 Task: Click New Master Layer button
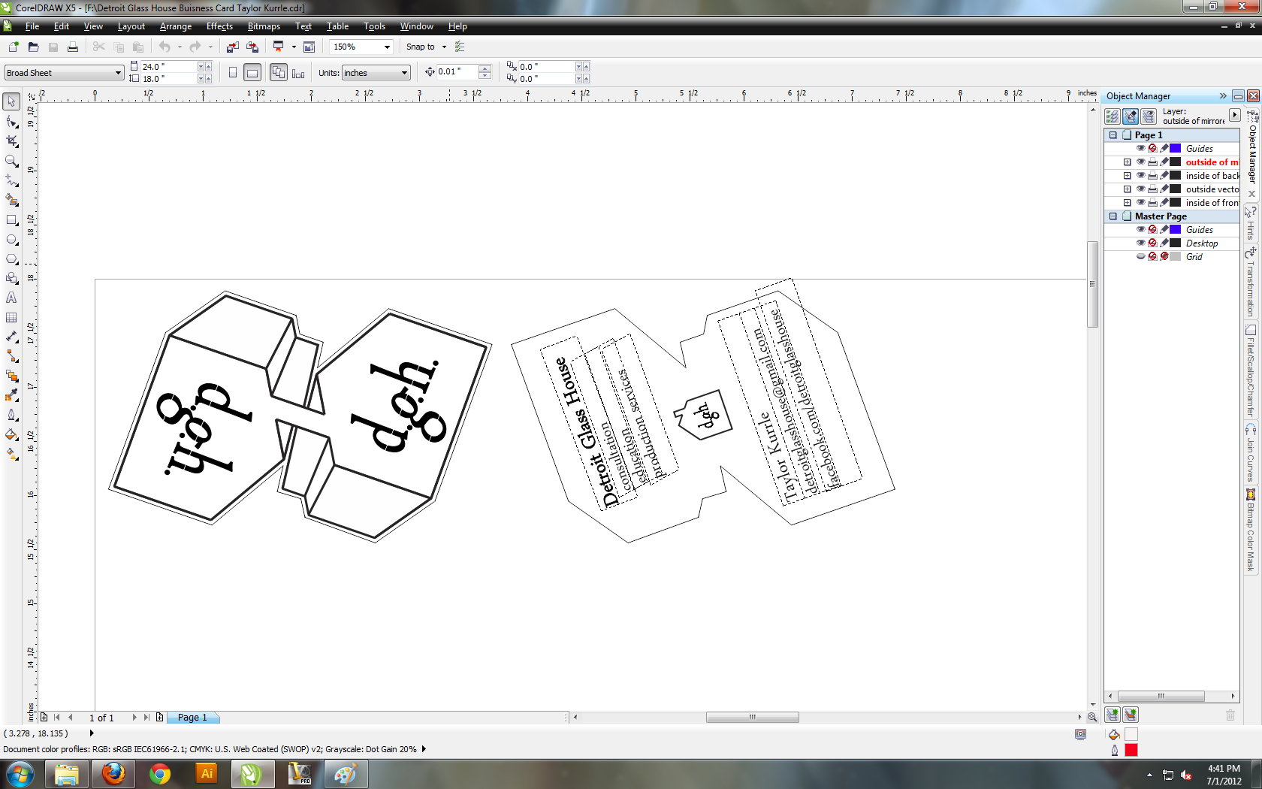[1131, 715]
